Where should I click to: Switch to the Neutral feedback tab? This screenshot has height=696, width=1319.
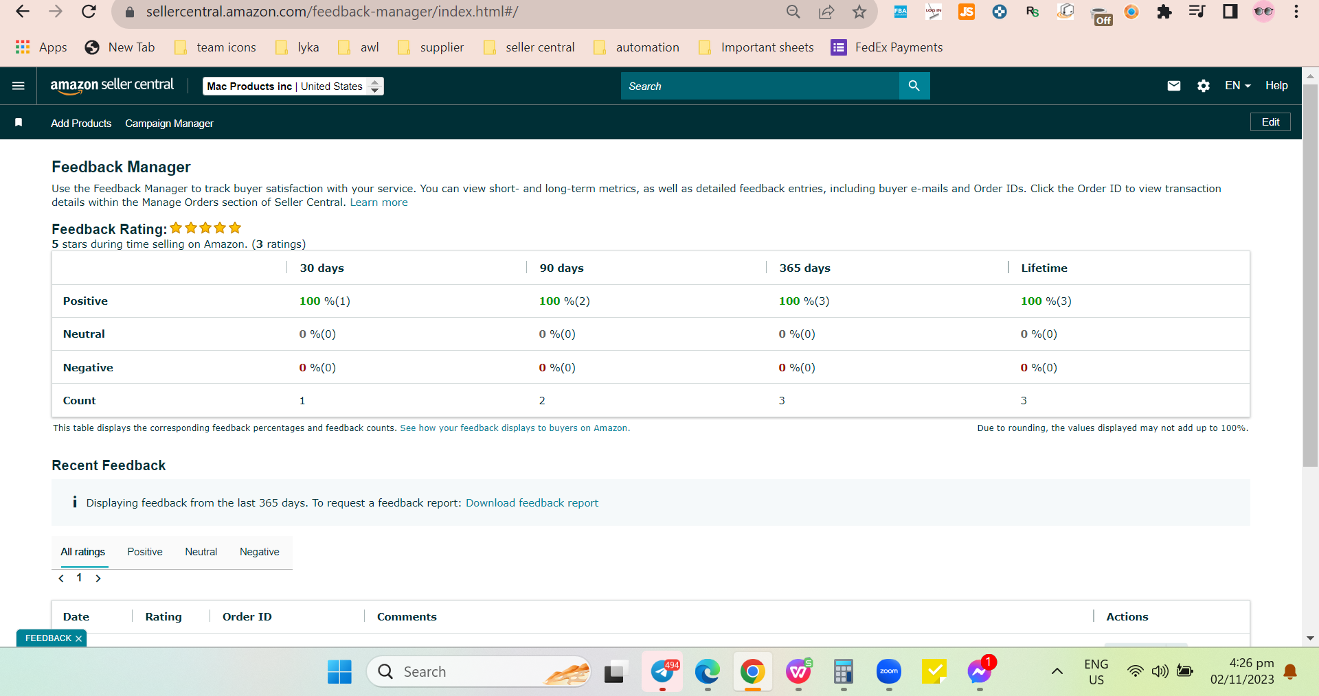coord(201,552)
